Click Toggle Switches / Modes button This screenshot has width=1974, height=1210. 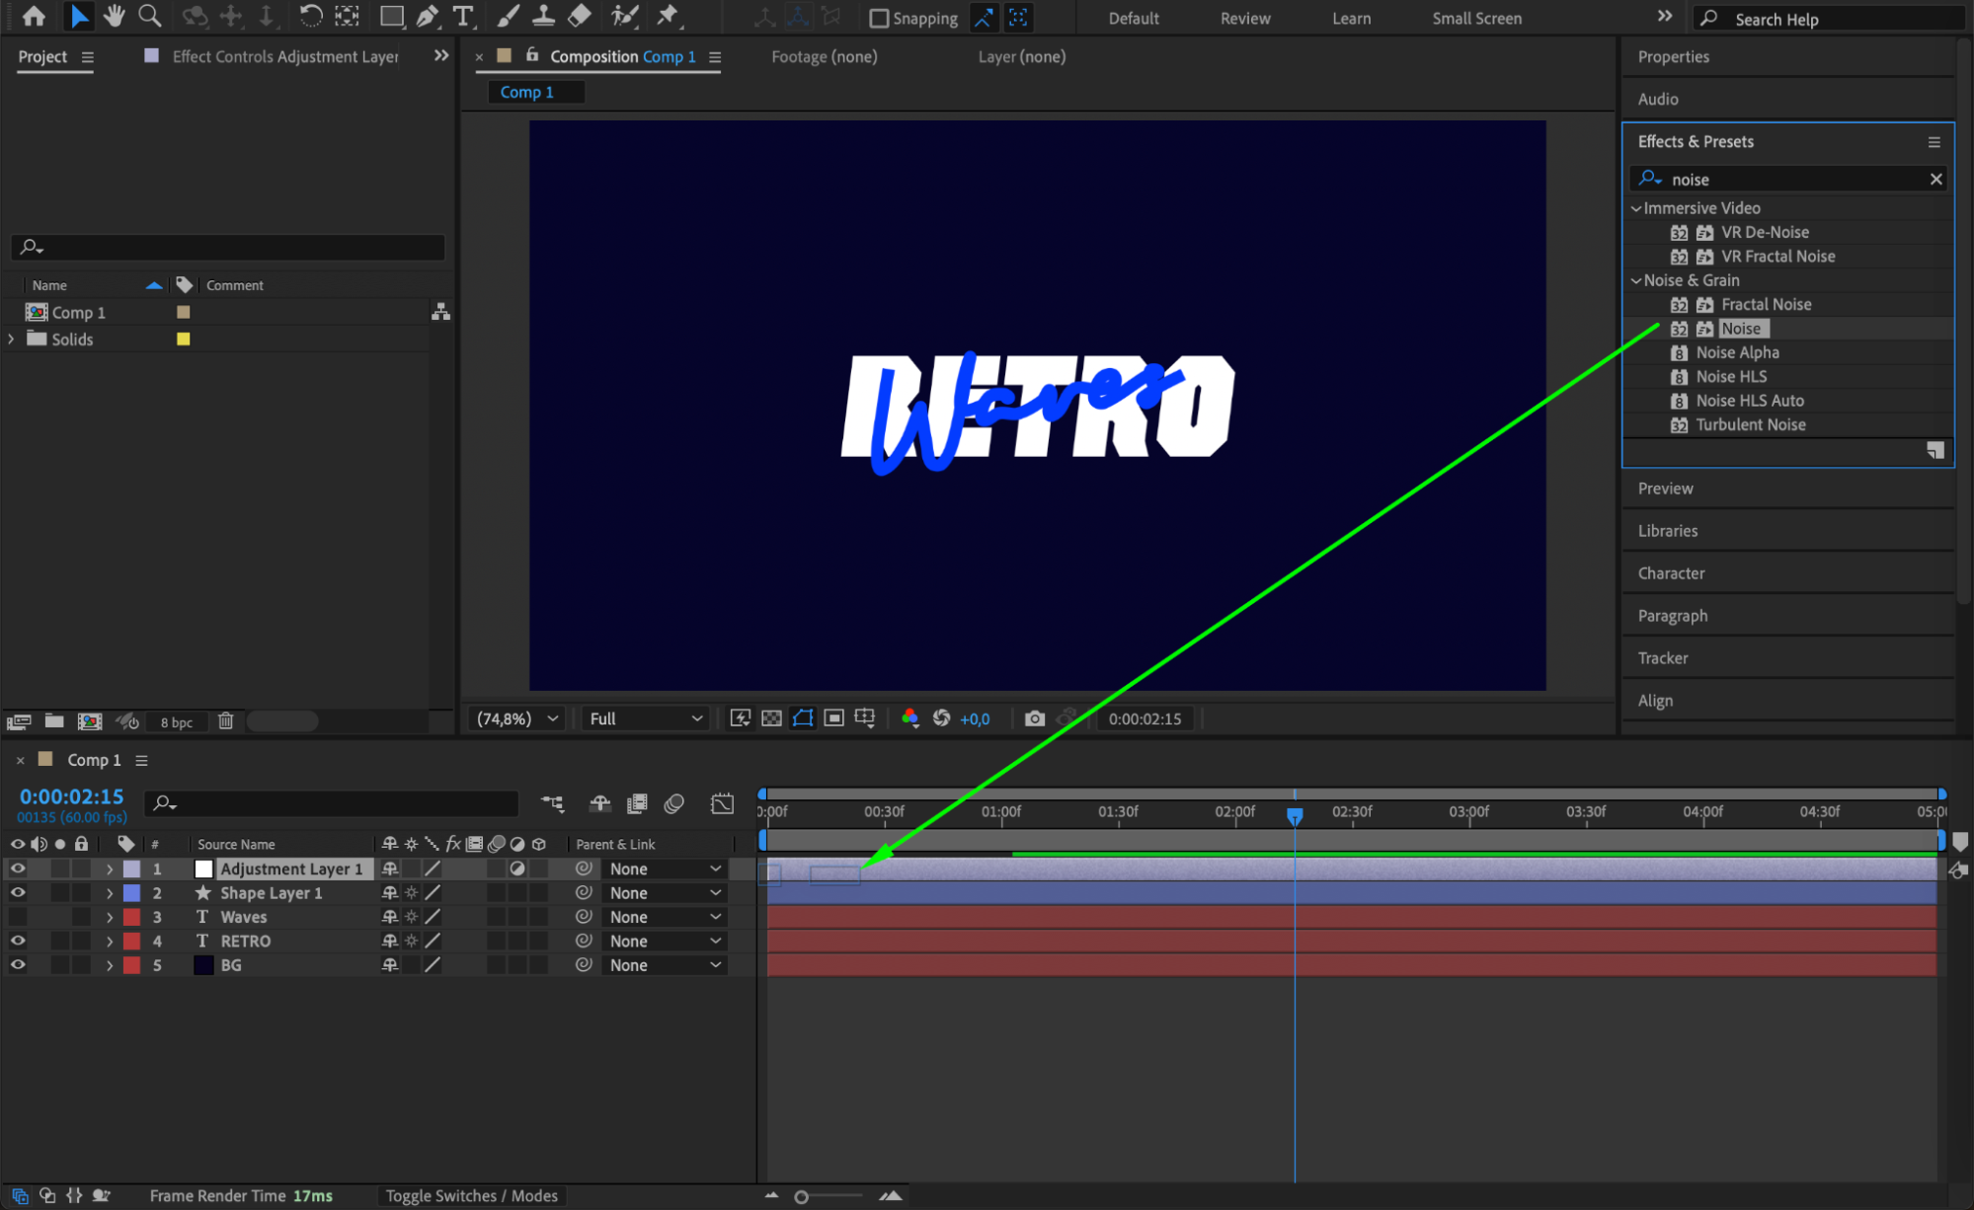[471, 1195]
